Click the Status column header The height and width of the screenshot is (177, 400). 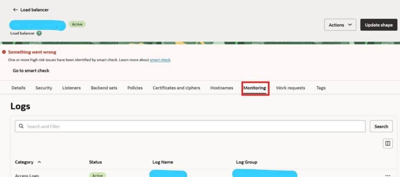coord(95,162)
